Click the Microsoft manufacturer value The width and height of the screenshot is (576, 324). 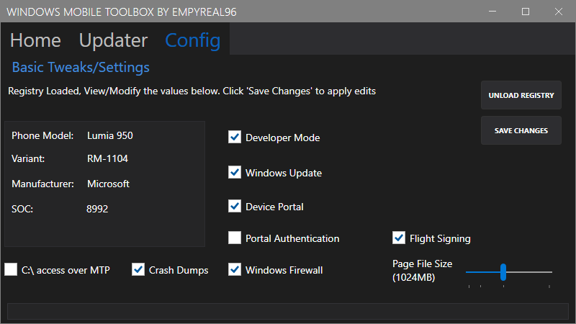tap(108, 184)
